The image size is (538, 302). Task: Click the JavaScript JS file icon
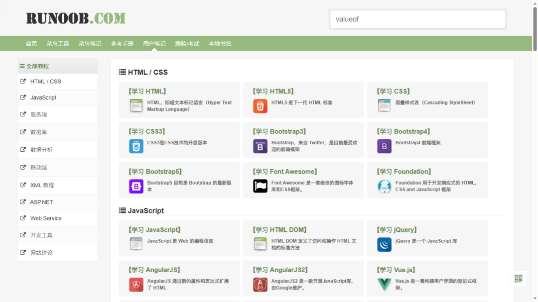[136, 244]
